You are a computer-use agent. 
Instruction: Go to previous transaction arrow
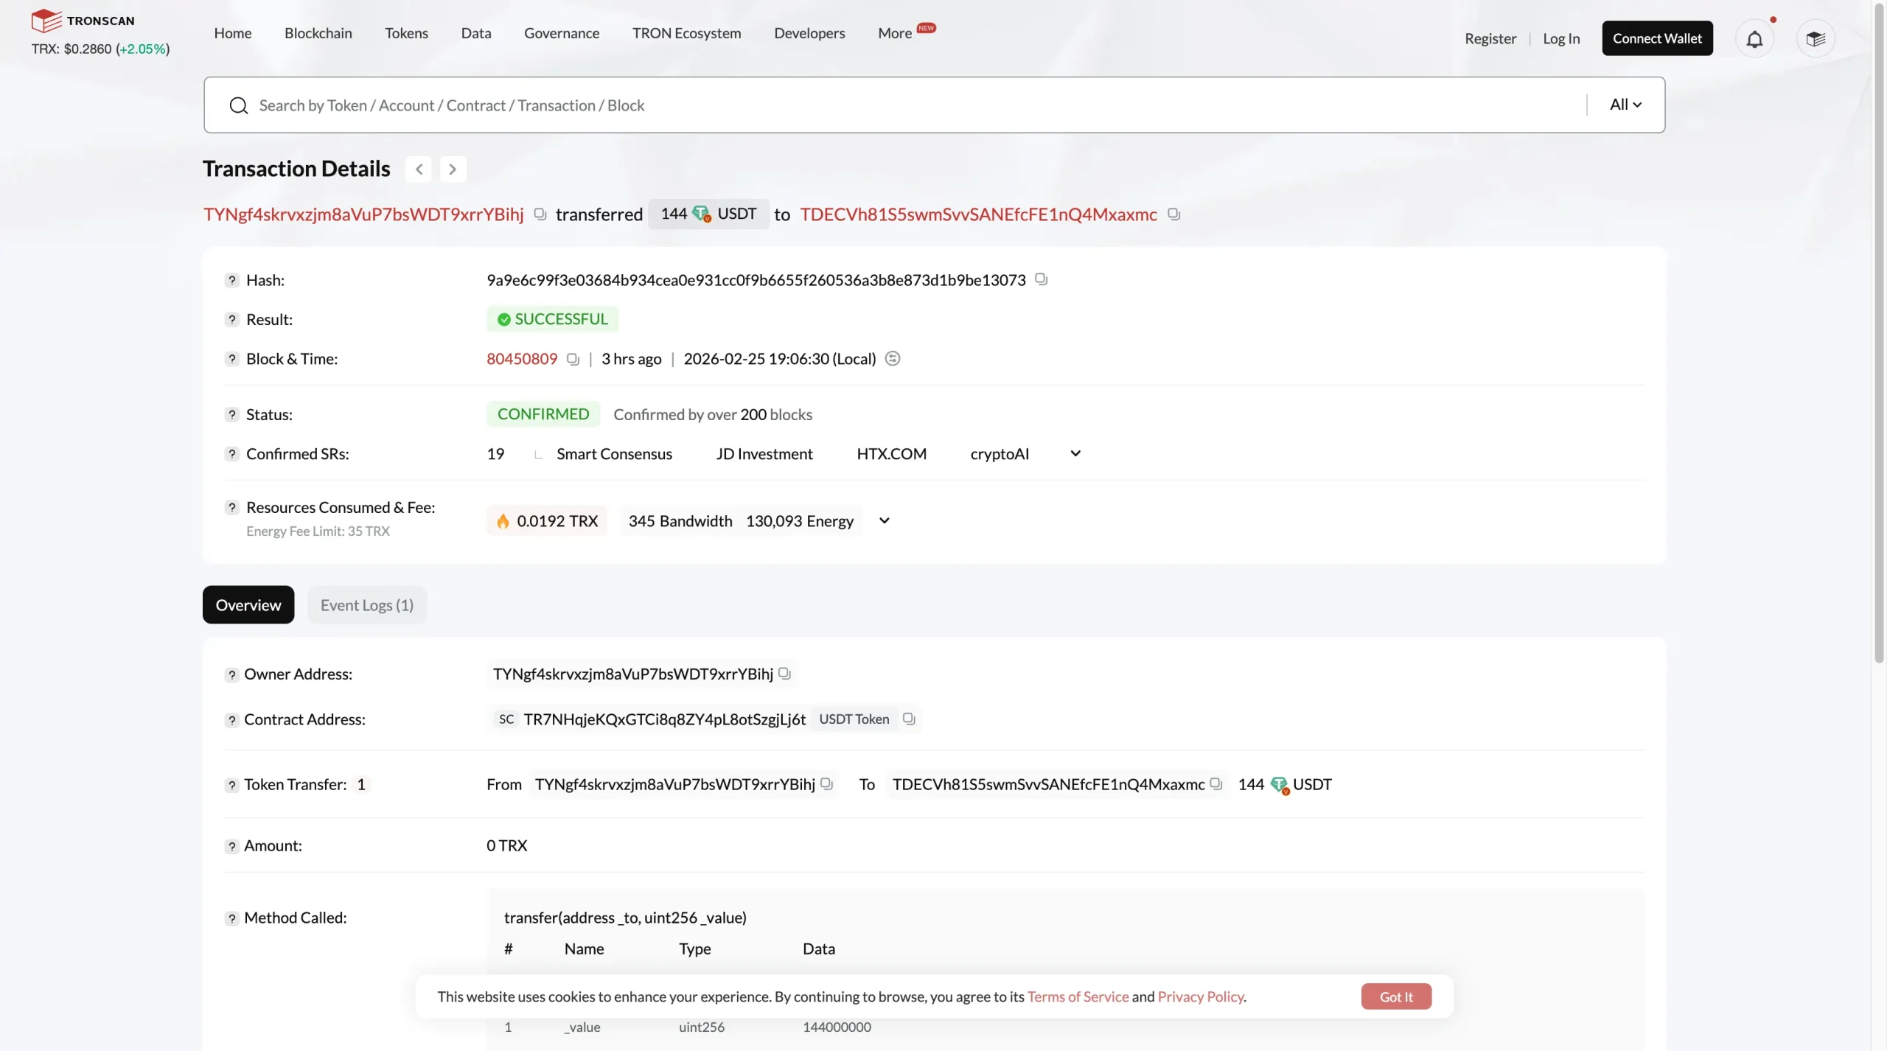(419, 169)
